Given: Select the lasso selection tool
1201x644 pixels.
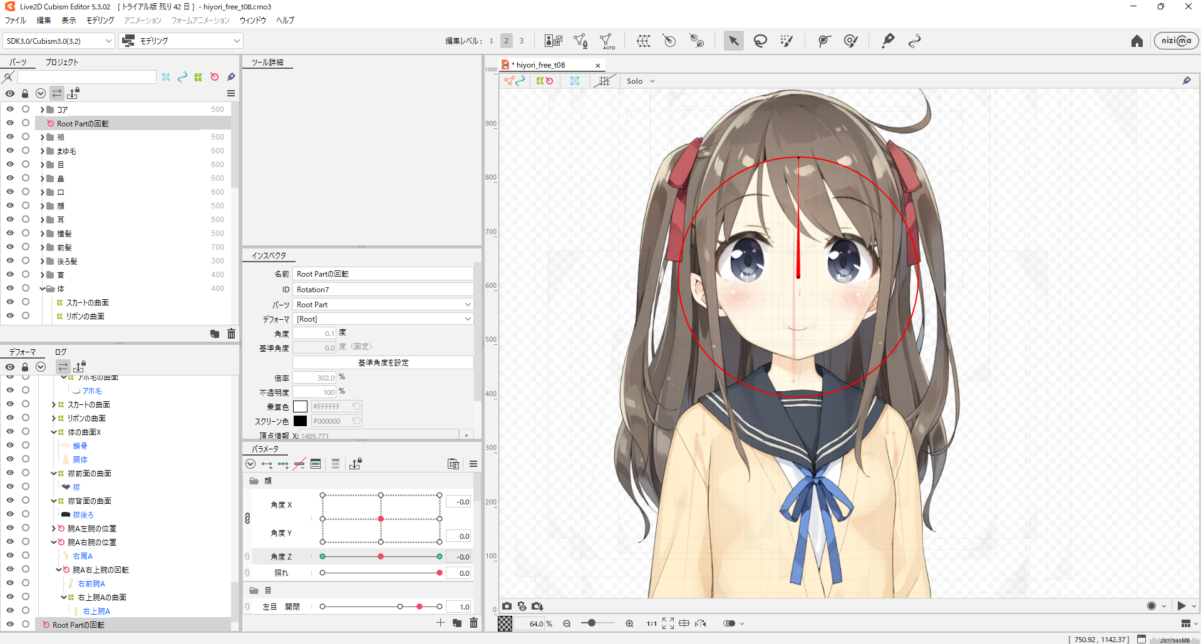Looking at the screenshot, I should [760, 41].
